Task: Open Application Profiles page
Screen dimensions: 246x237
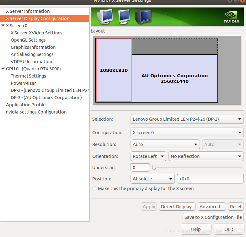Action: coord(27,105)
